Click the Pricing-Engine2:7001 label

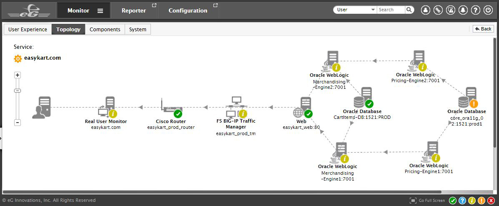click(x=415, y=81)
